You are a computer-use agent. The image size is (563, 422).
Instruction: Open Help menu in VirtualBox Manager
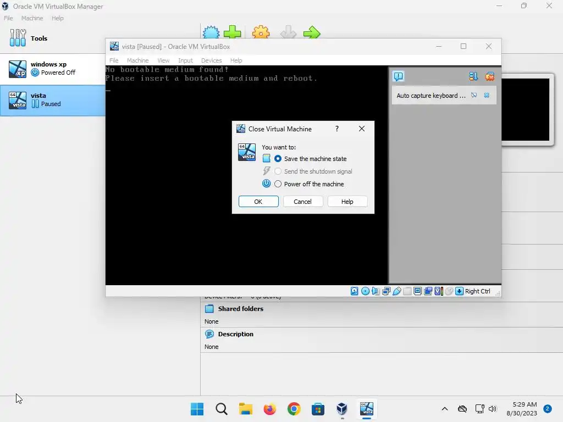point(57,18)
